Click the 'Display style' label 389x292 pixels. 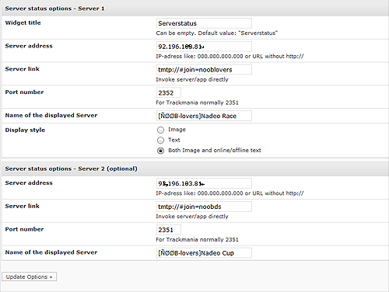[x=25, y=130]
